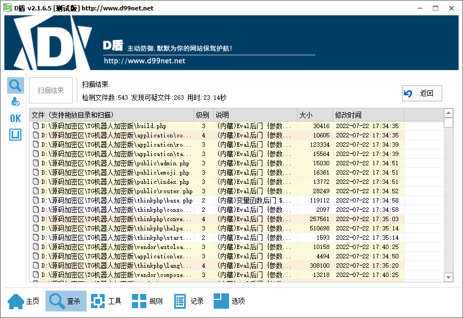Select the 查杀 scan tab
463x318 pixels.
tap(66, 301)
